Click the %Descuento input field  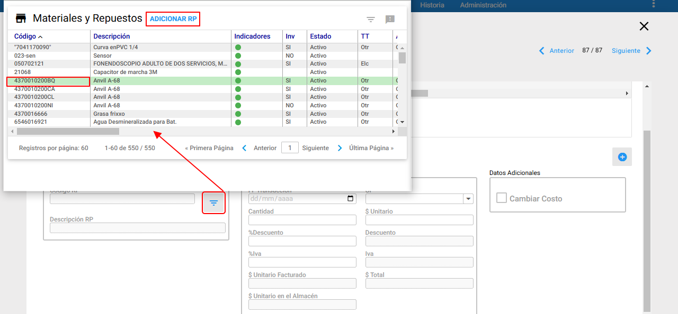[302, 241]
